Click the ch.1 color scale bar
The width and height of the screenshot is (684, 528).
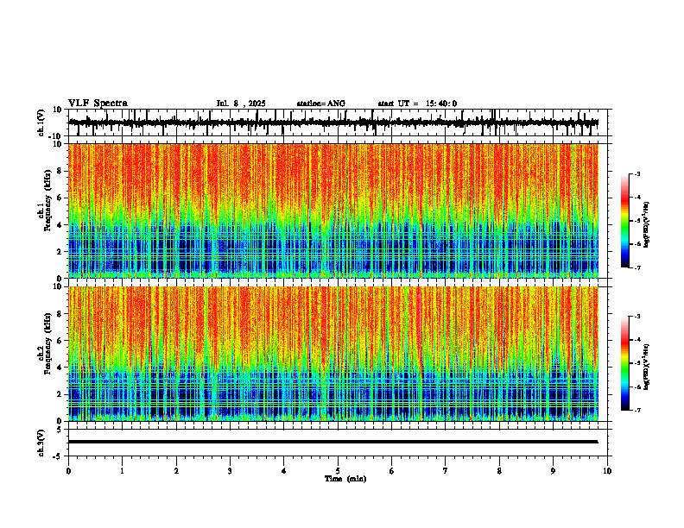coord(624,221)
